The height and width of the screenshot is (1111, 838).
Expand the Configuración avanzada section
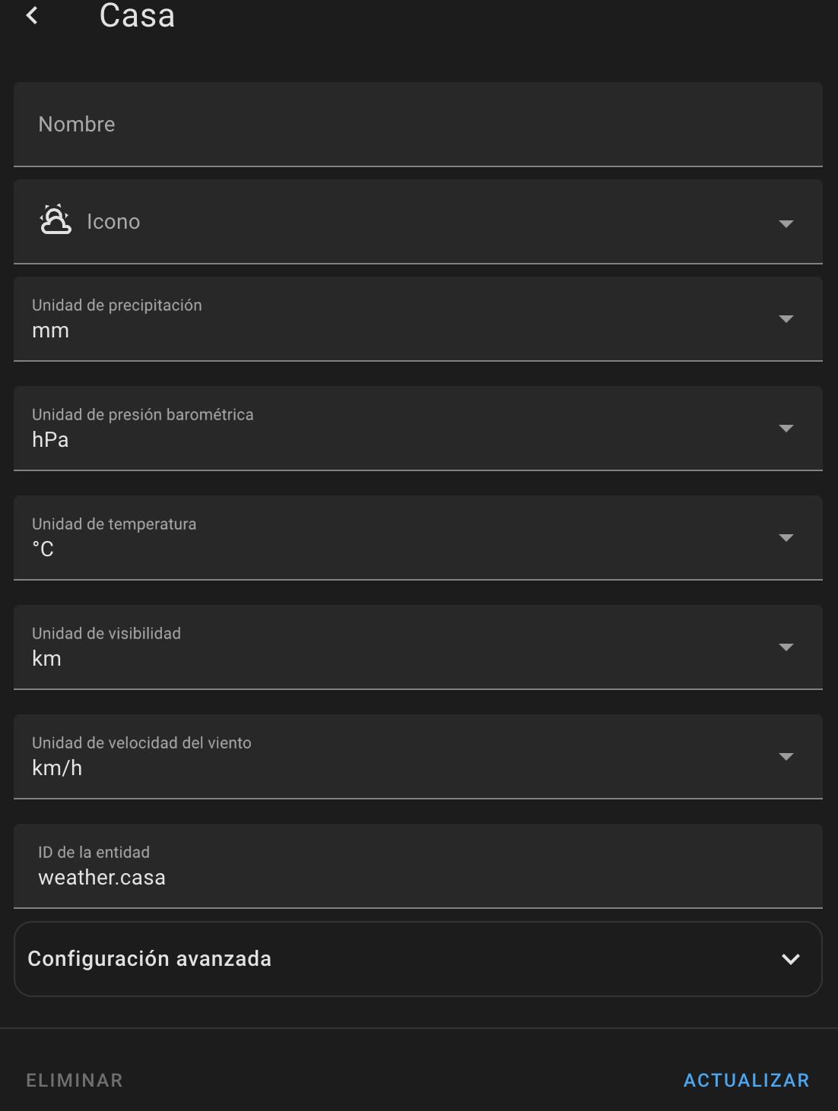(418, 958)
